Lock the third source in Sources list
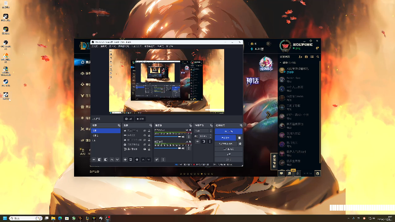Viewport: 395px width, 222px height. tap(149, 140)
